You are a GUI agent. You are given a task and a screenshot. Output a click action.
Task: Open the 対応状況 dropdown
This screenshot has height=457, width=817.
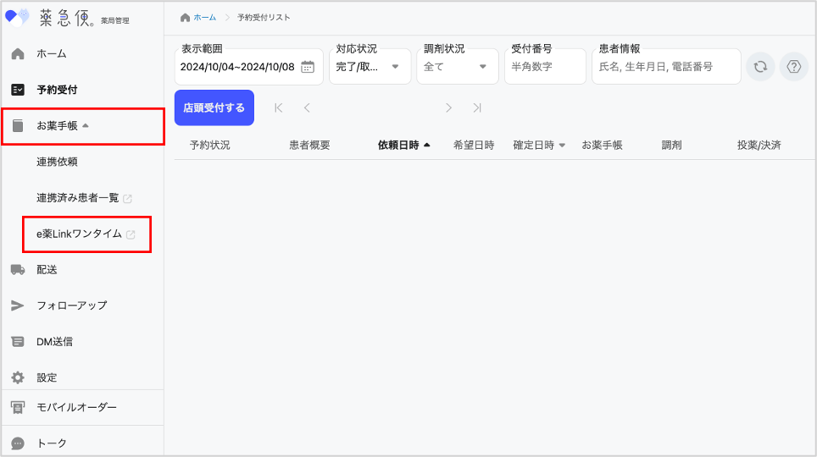370,67
